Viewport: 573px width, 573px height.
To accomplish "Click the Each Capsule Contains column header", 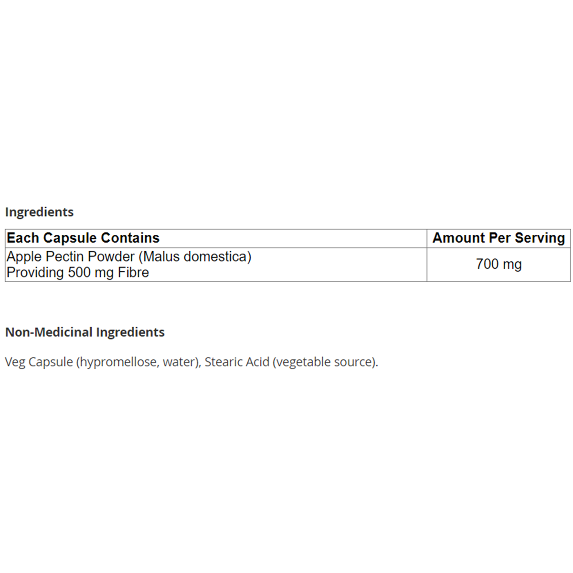I will (x=83, y=238).
